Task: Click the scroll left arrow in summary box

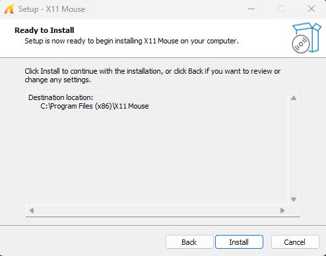Action: (x=32, y=211)
